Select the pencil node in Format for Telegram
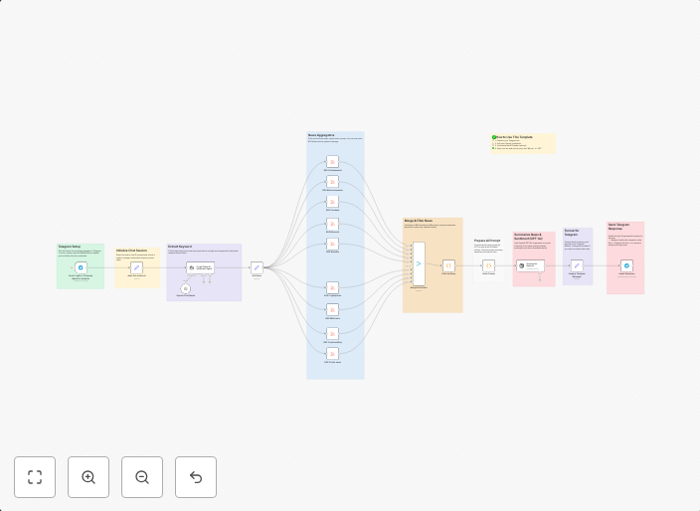Viewport: 700px width, 511px height. pos(577,265)
